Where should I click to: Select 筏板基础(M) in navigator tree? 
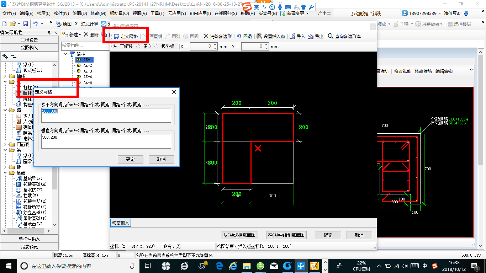pyautogui.click(x=35, y=184)
